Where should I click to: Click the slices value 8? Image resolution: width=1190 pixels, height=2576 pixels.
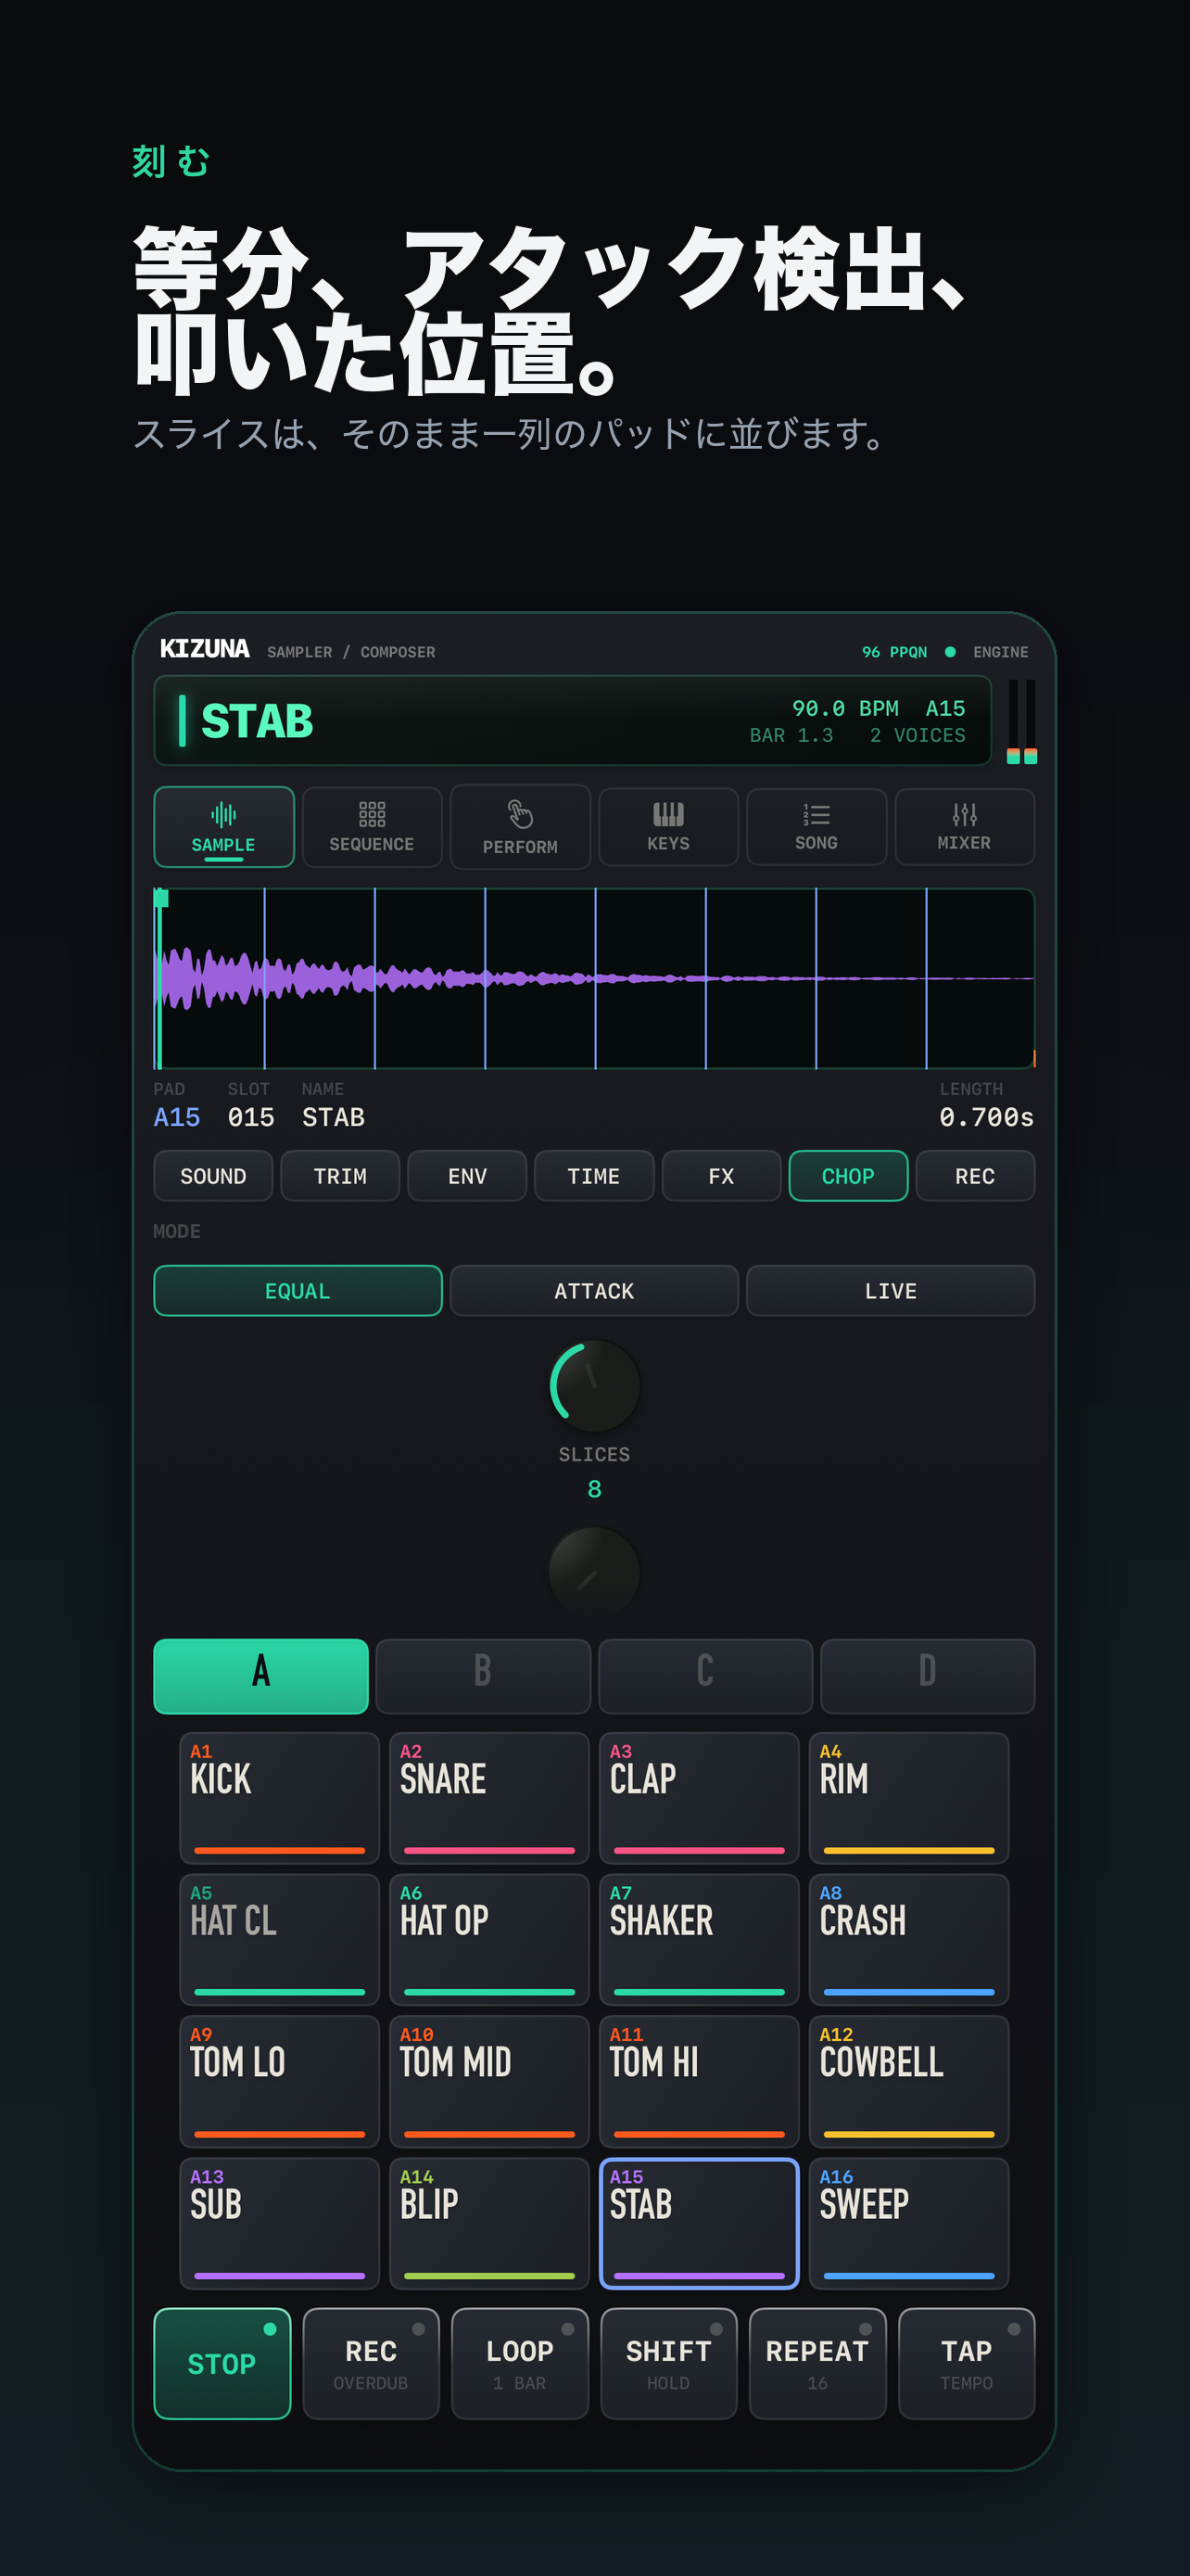pyautogui.click(x=594, y=1489)
